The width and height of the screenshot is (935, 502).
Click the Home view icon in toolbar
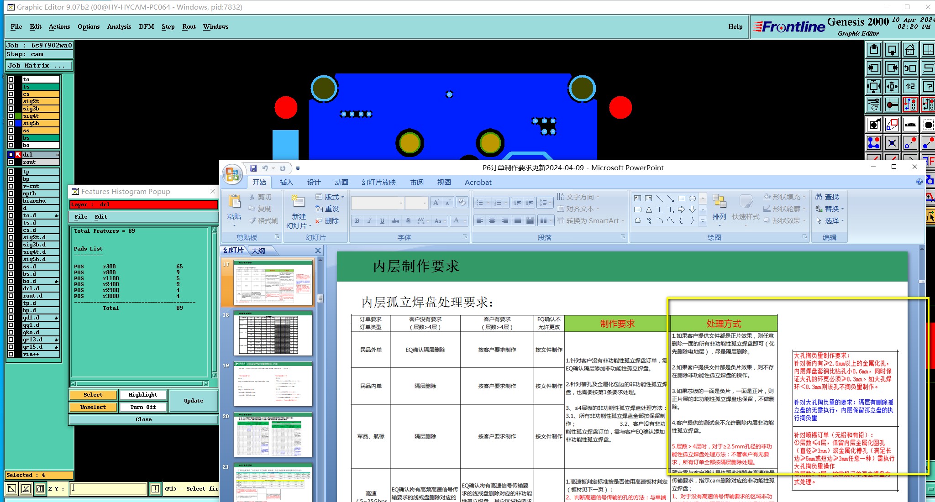[910, 50]
